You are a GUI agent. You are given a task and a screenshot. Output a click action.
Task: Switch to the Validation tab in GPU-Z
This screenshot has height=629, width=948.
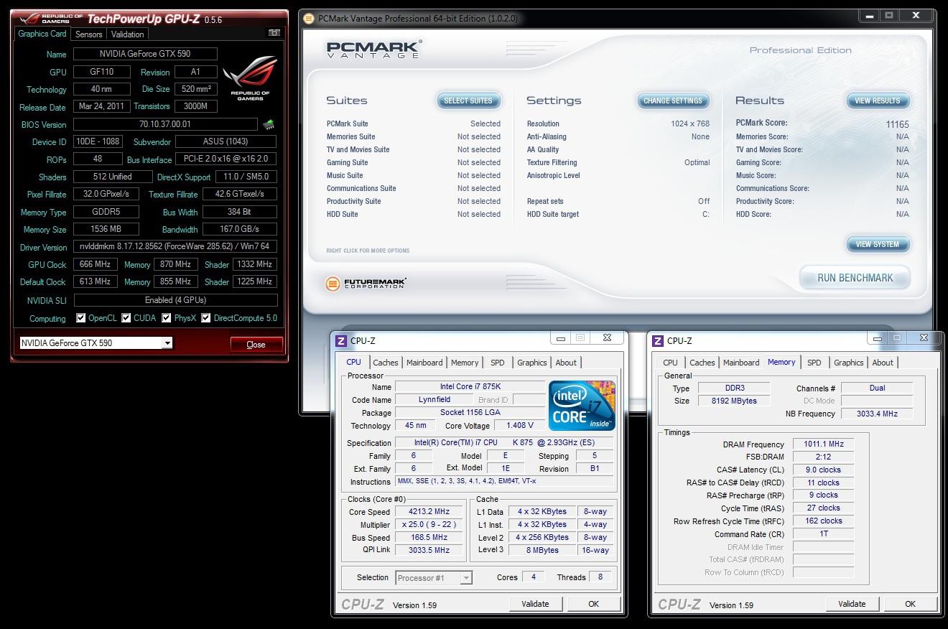[x=128, y=34]
